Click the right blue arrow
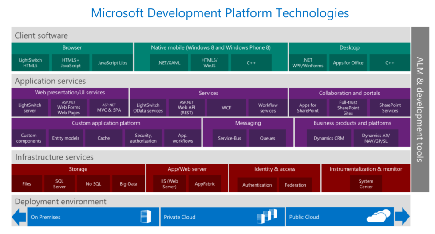The height and width of the screenshot is (234, 435). pos(402,217)
